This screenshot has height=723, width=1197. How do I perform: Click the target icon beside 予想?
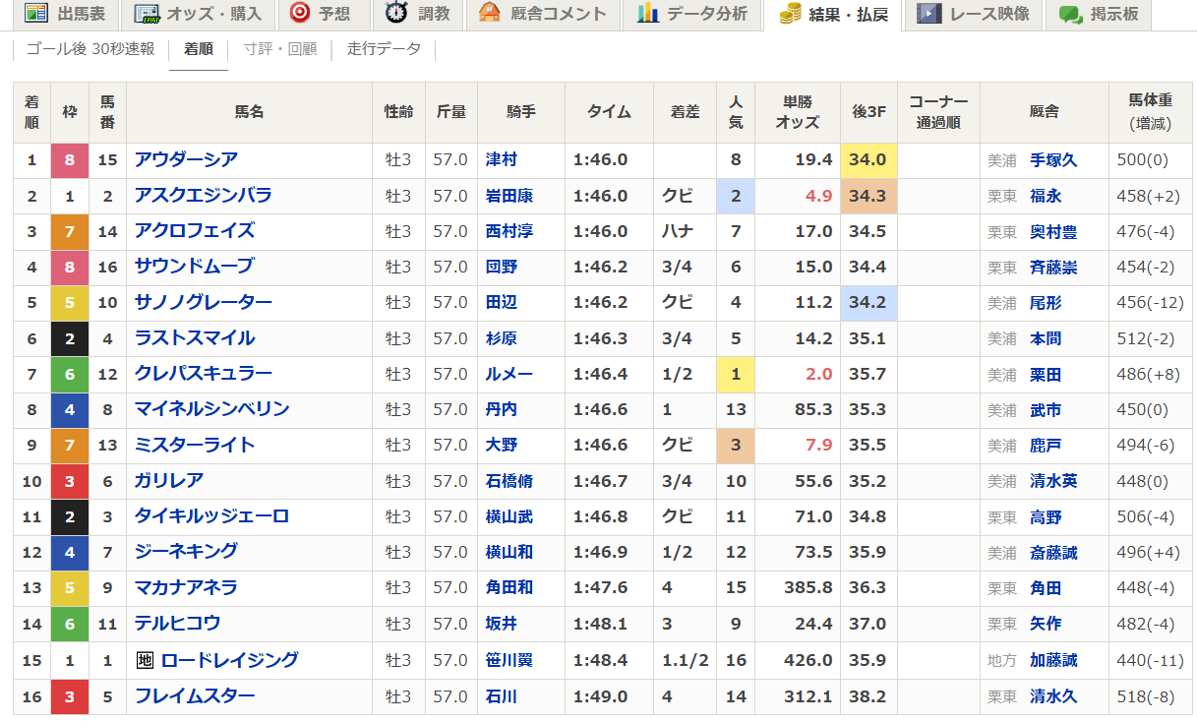point(300,13)
